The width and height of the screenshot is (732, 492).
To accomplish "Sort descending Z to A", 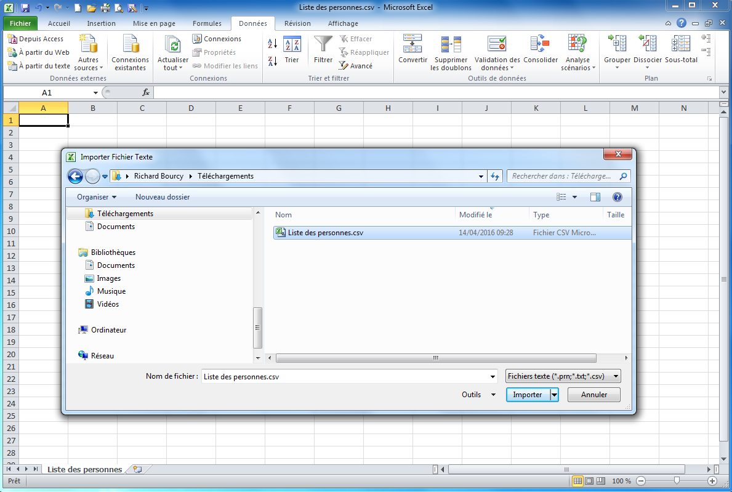I will point(273,61).
